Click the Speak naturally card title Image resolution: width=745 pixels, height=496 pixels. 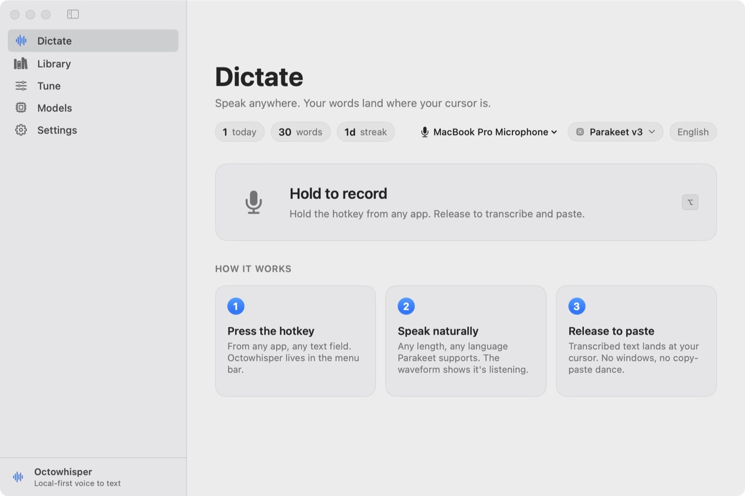point(438,331)
